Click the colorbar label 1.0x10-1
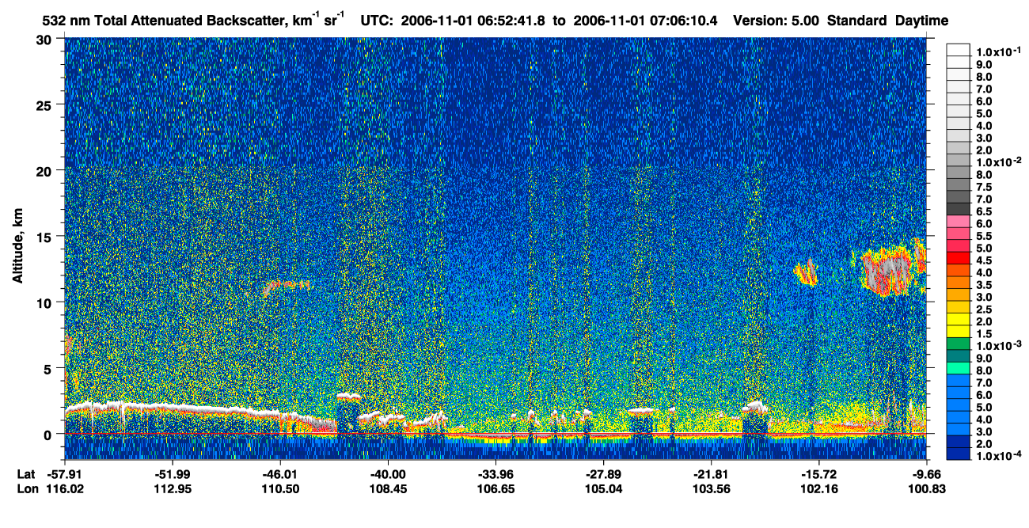 [999, 51]
